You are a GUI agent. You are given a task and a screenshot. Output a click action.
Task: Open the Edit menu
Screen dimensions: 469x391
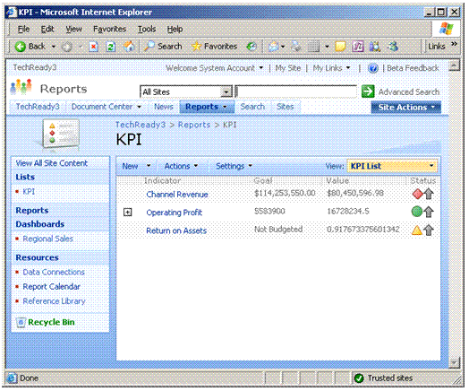pos(47,29)
